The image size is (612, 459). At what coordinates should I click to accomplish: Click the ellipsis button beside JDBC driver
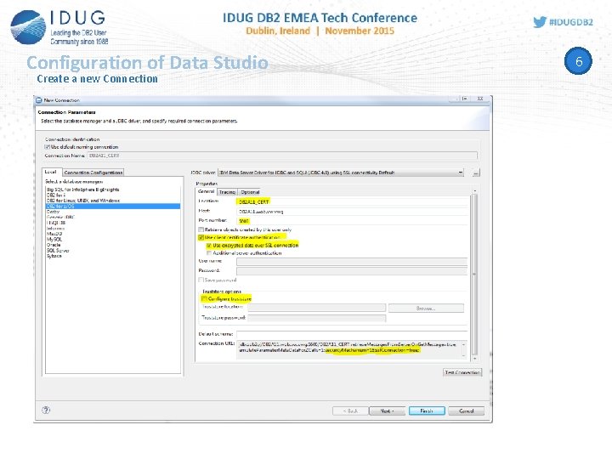[x=476, y=173]
